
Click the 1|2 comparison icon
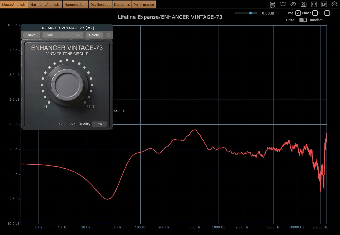(314, 4)
